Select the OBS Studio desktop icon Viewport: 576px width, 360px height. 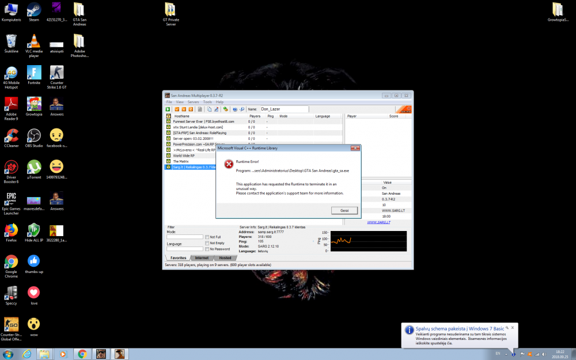click(x=34, y=138)
